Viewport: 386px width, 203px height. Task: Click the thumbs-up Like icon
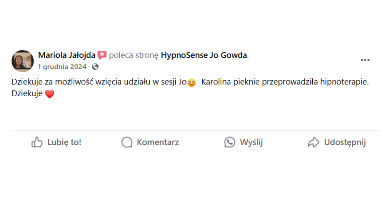[37, 142]
